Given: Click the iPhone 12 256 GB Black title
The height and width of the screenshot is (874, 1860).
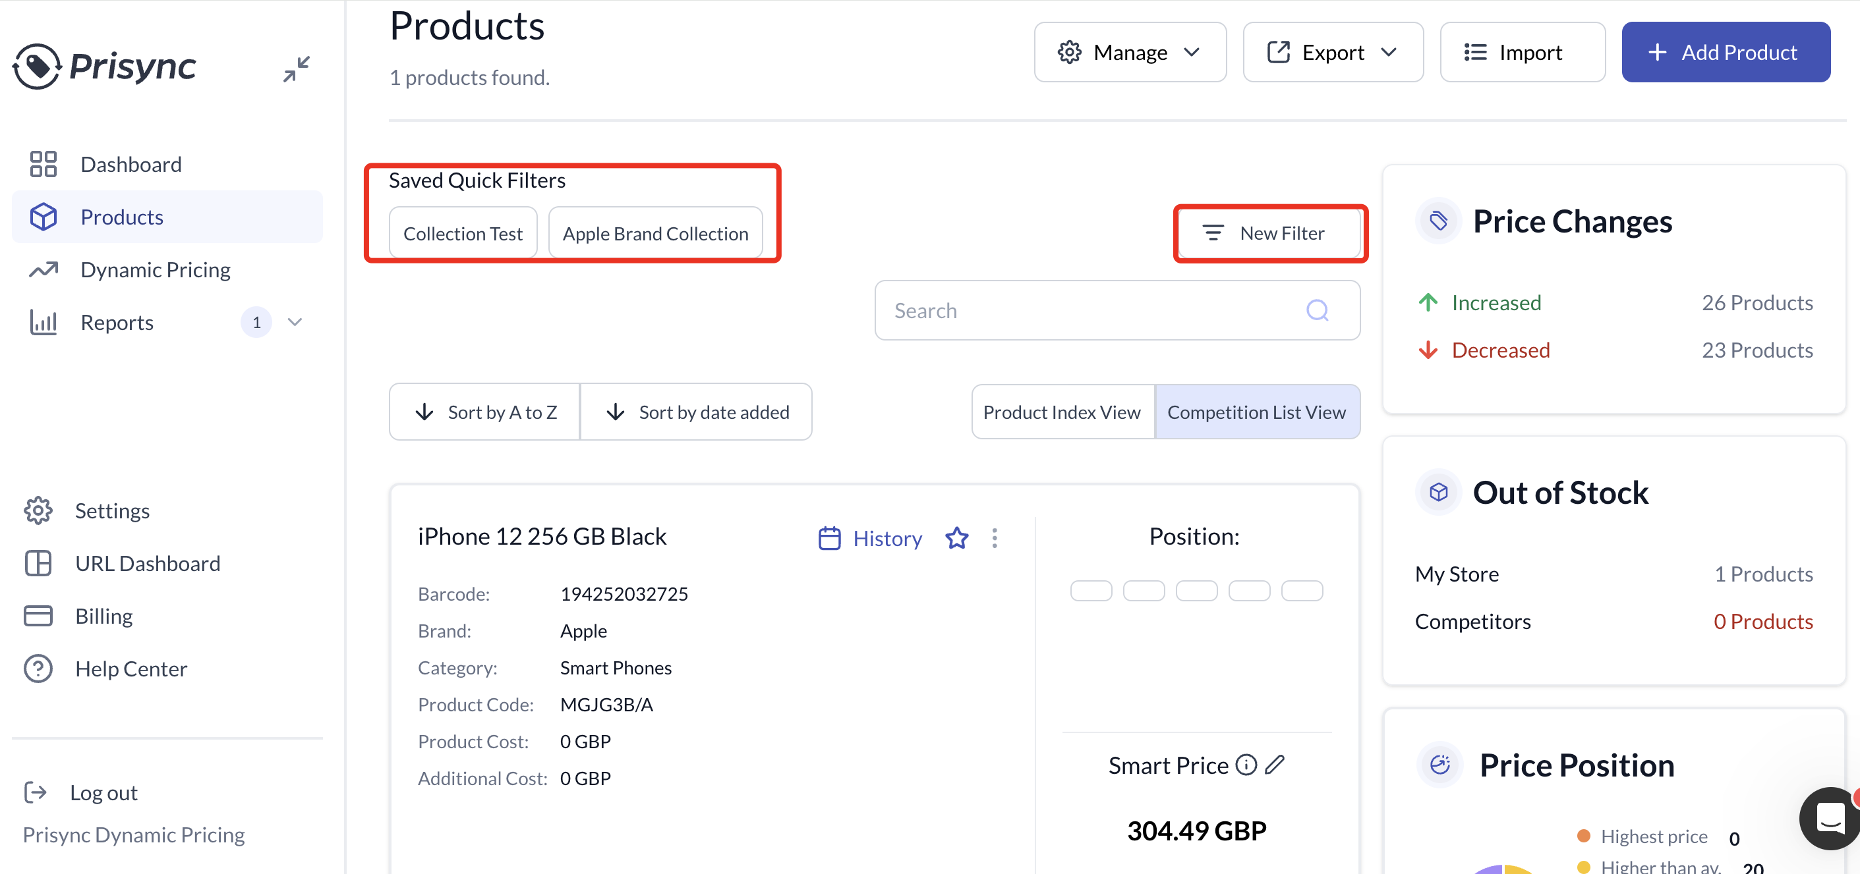Looking at the screenshot, I should [542, 536].
